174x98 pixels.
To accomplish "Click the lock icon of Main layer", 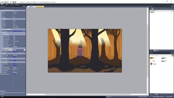I will click(152, 11).
